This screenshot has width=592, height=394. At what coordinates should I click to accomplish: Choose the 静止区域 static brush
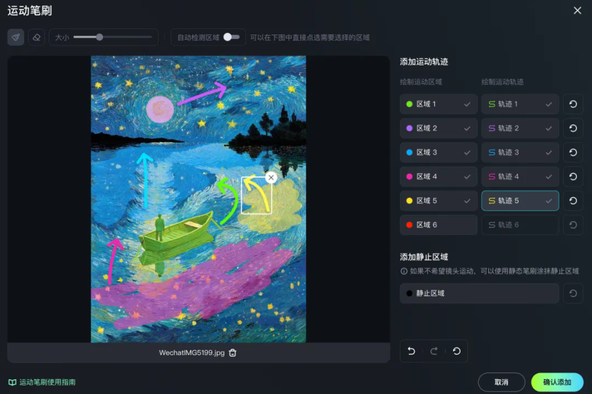click(479, 293)
